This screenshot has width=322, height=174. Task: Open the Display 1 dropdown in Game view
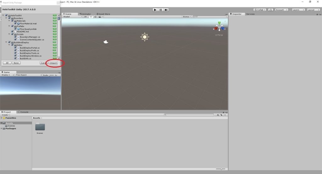coord(8,75)
